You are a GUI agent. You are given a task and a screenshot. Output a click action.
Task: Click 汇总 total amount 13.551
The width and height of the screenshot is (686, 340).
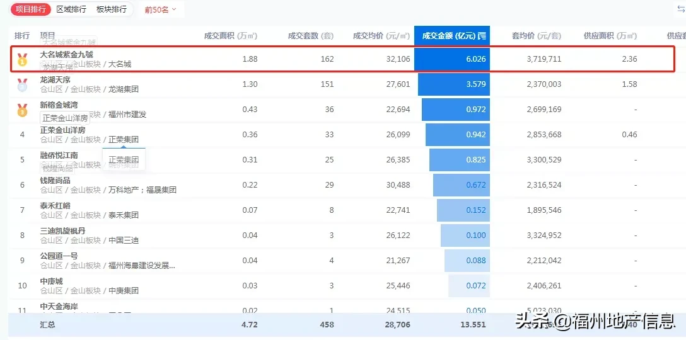[474, 325]
